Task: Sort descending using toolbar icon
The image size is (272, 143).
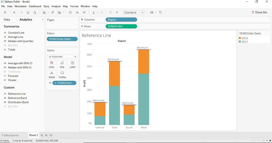Action: click(x=84, y=12)
